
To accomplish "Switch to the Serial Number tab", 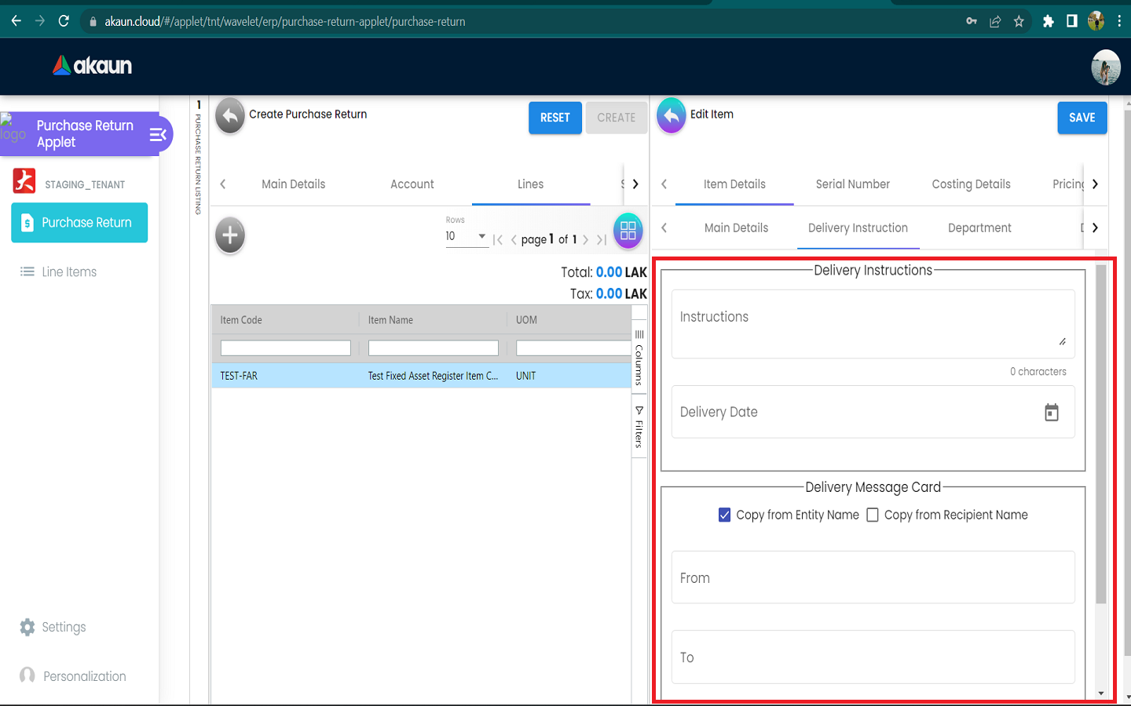I will pos(852,184).
